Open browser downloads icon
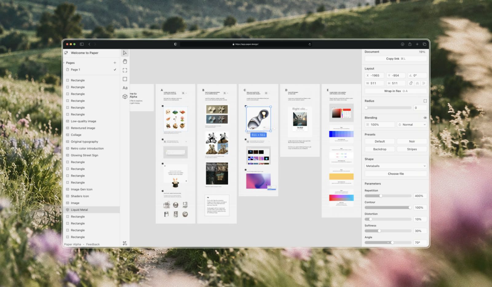 pos(403,44)
